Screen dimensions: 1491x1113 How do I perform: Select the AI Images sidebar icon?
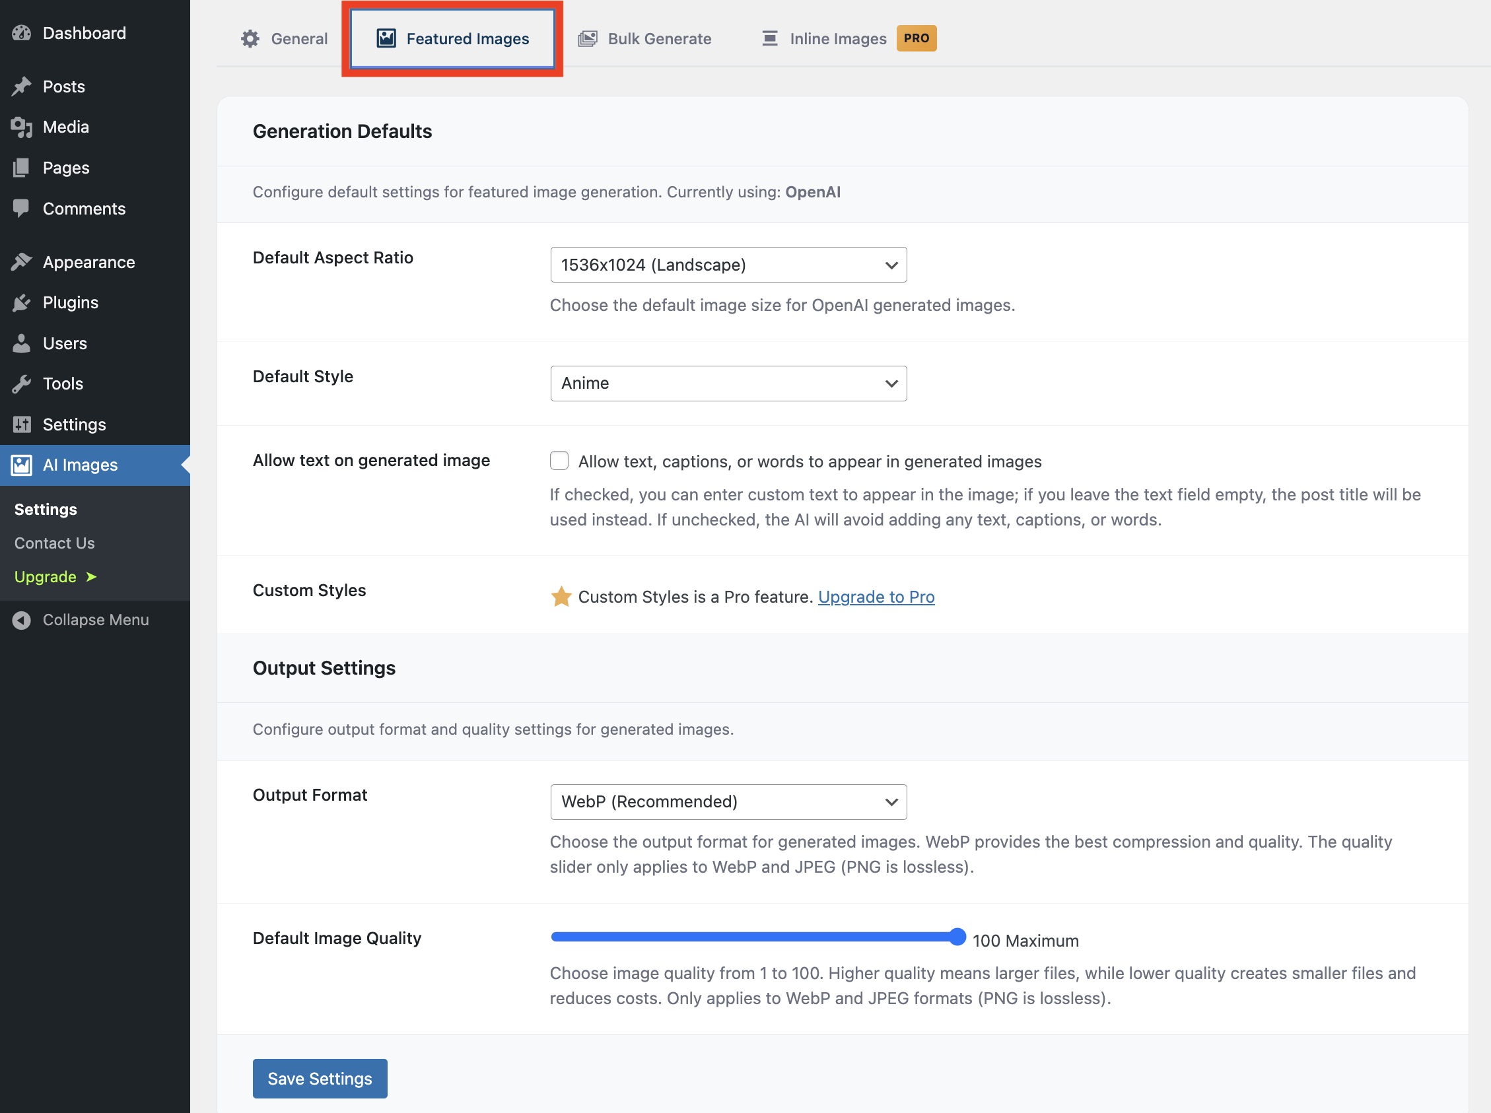22,465
